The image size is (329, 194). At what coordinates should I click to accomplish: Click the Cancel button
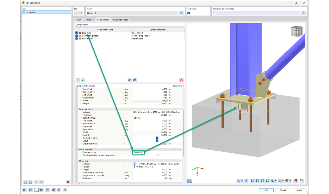click(282, 190)
